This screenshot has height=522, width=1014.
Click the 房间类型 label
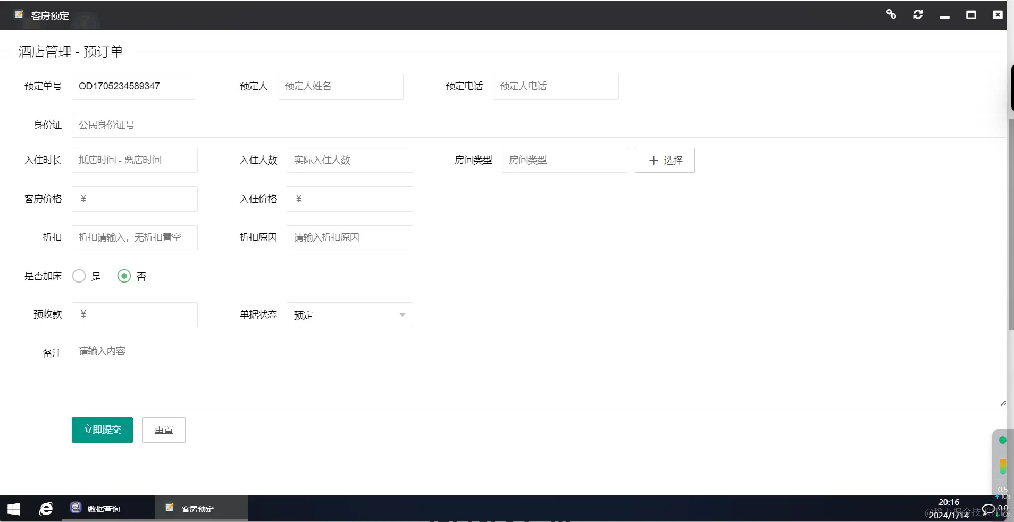473,160
